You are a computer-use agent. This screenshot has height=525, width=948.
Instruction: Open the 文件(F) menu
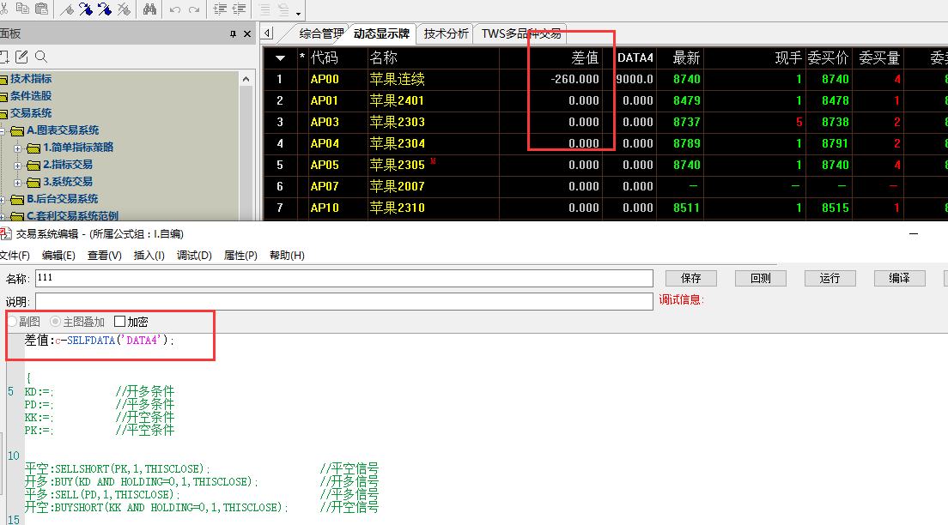(15, 256)
